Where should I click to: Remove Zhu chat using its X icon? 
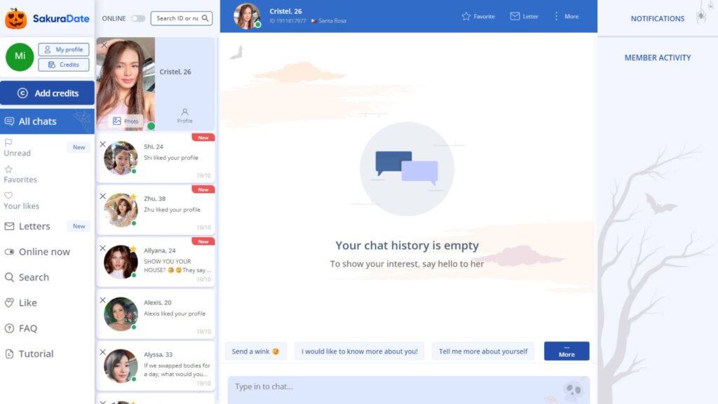click(102, 196)
